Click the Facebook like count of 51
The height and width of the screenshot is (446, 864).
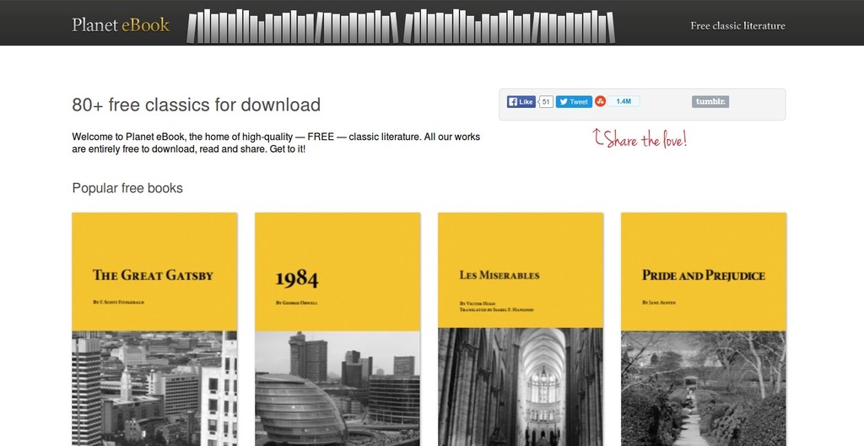click(x=546, y=102)
